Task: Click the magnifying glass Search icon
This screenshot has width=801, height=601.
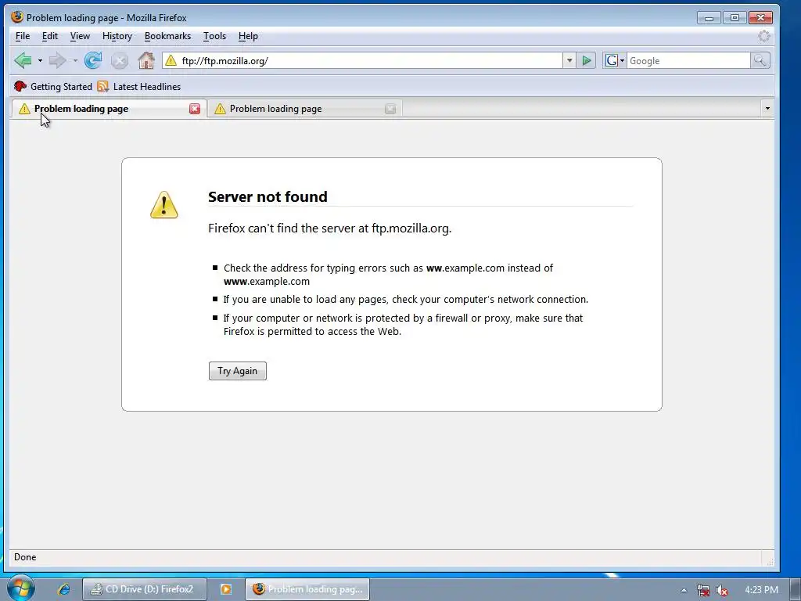Action: point(760,61)
